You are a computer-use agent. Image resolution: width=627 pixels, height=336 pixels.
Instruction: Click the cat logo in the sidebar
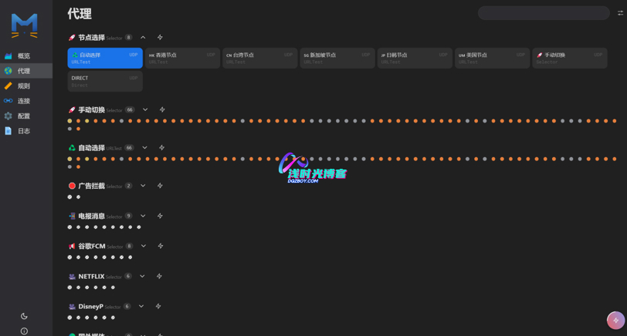(x=25, y=25)
